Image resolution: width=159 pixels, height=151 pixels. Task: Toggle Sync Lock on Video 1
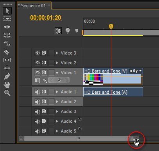(x=44, y=73)
